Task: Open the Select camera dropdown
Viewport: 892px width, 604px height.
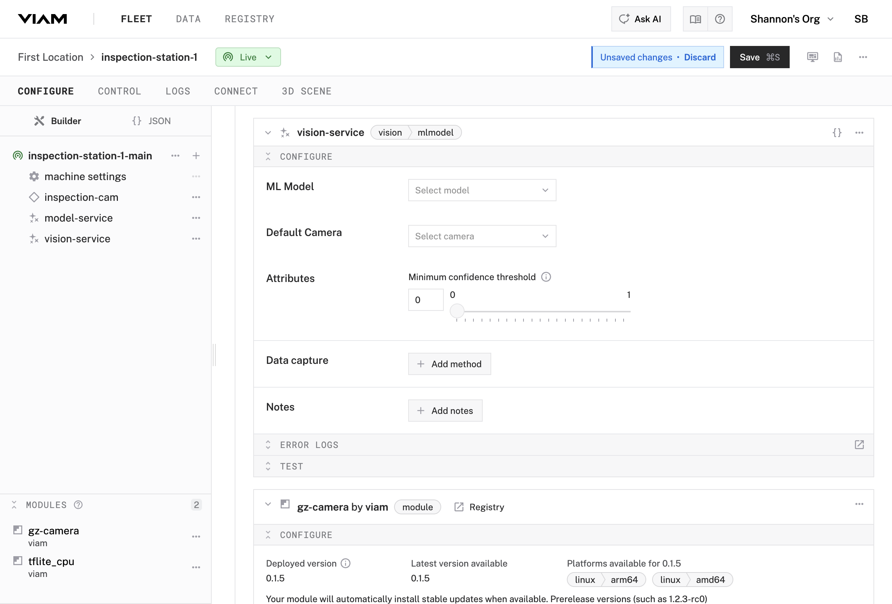Action: [482, 236]
